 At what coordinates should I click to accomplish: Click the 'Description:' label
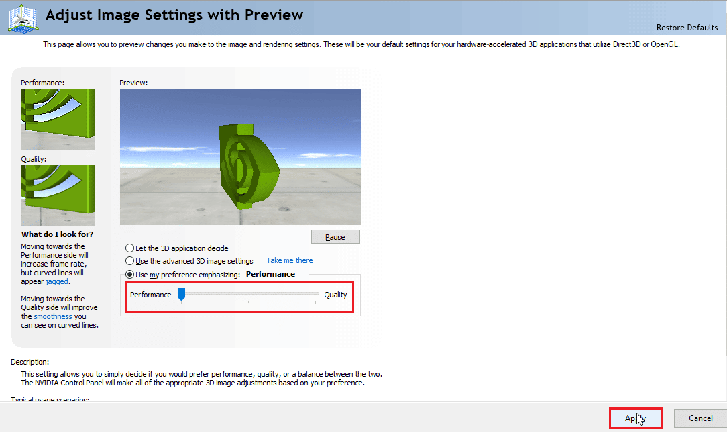pos(30,362)
